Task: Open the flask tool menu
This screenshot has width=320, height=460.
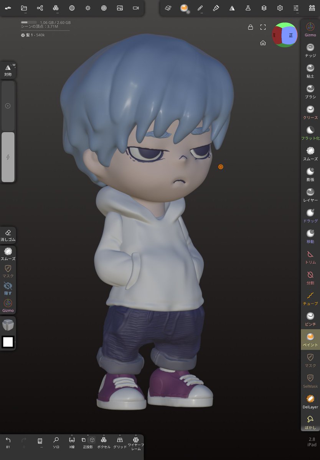Action: pyautogui.click(x=248, y=8)
